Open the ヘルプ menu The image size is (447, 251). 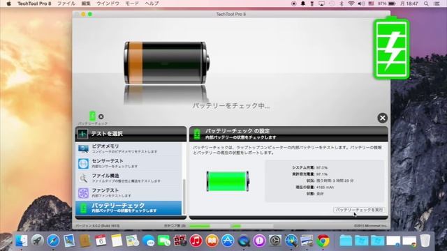click(x=152, y=3)
